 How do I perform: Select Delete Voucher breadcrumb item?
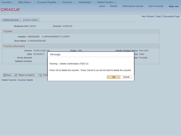tap(105, 2)
